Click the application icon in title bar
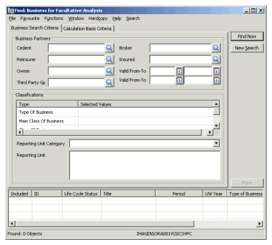The width and height of the screenshot is (272, 245). (x=11, y=10)
